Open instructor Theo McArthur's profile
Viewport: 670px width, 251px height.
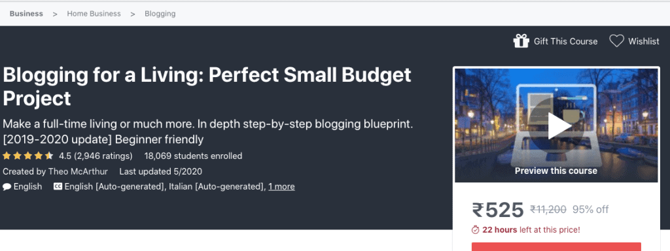(79, 172)
